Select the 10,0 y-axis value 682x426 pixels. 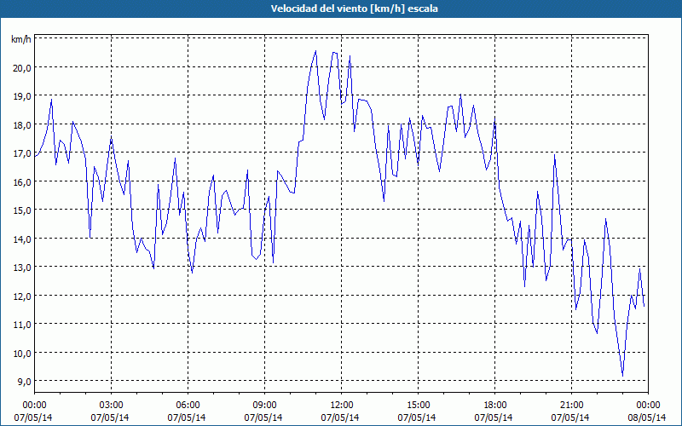(x=22, y=353)
